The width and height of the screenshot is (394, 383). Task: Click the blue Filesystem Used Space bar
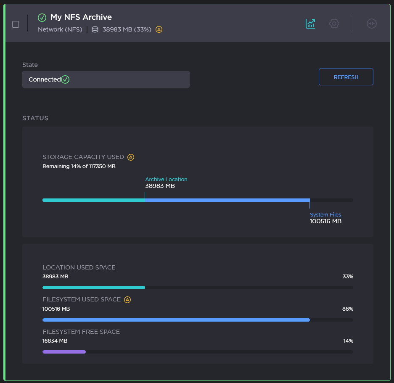(x=176, y=320)
